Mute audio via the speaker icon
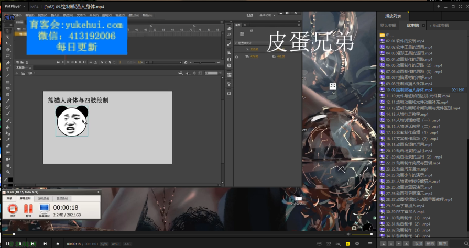 (348, 234)
